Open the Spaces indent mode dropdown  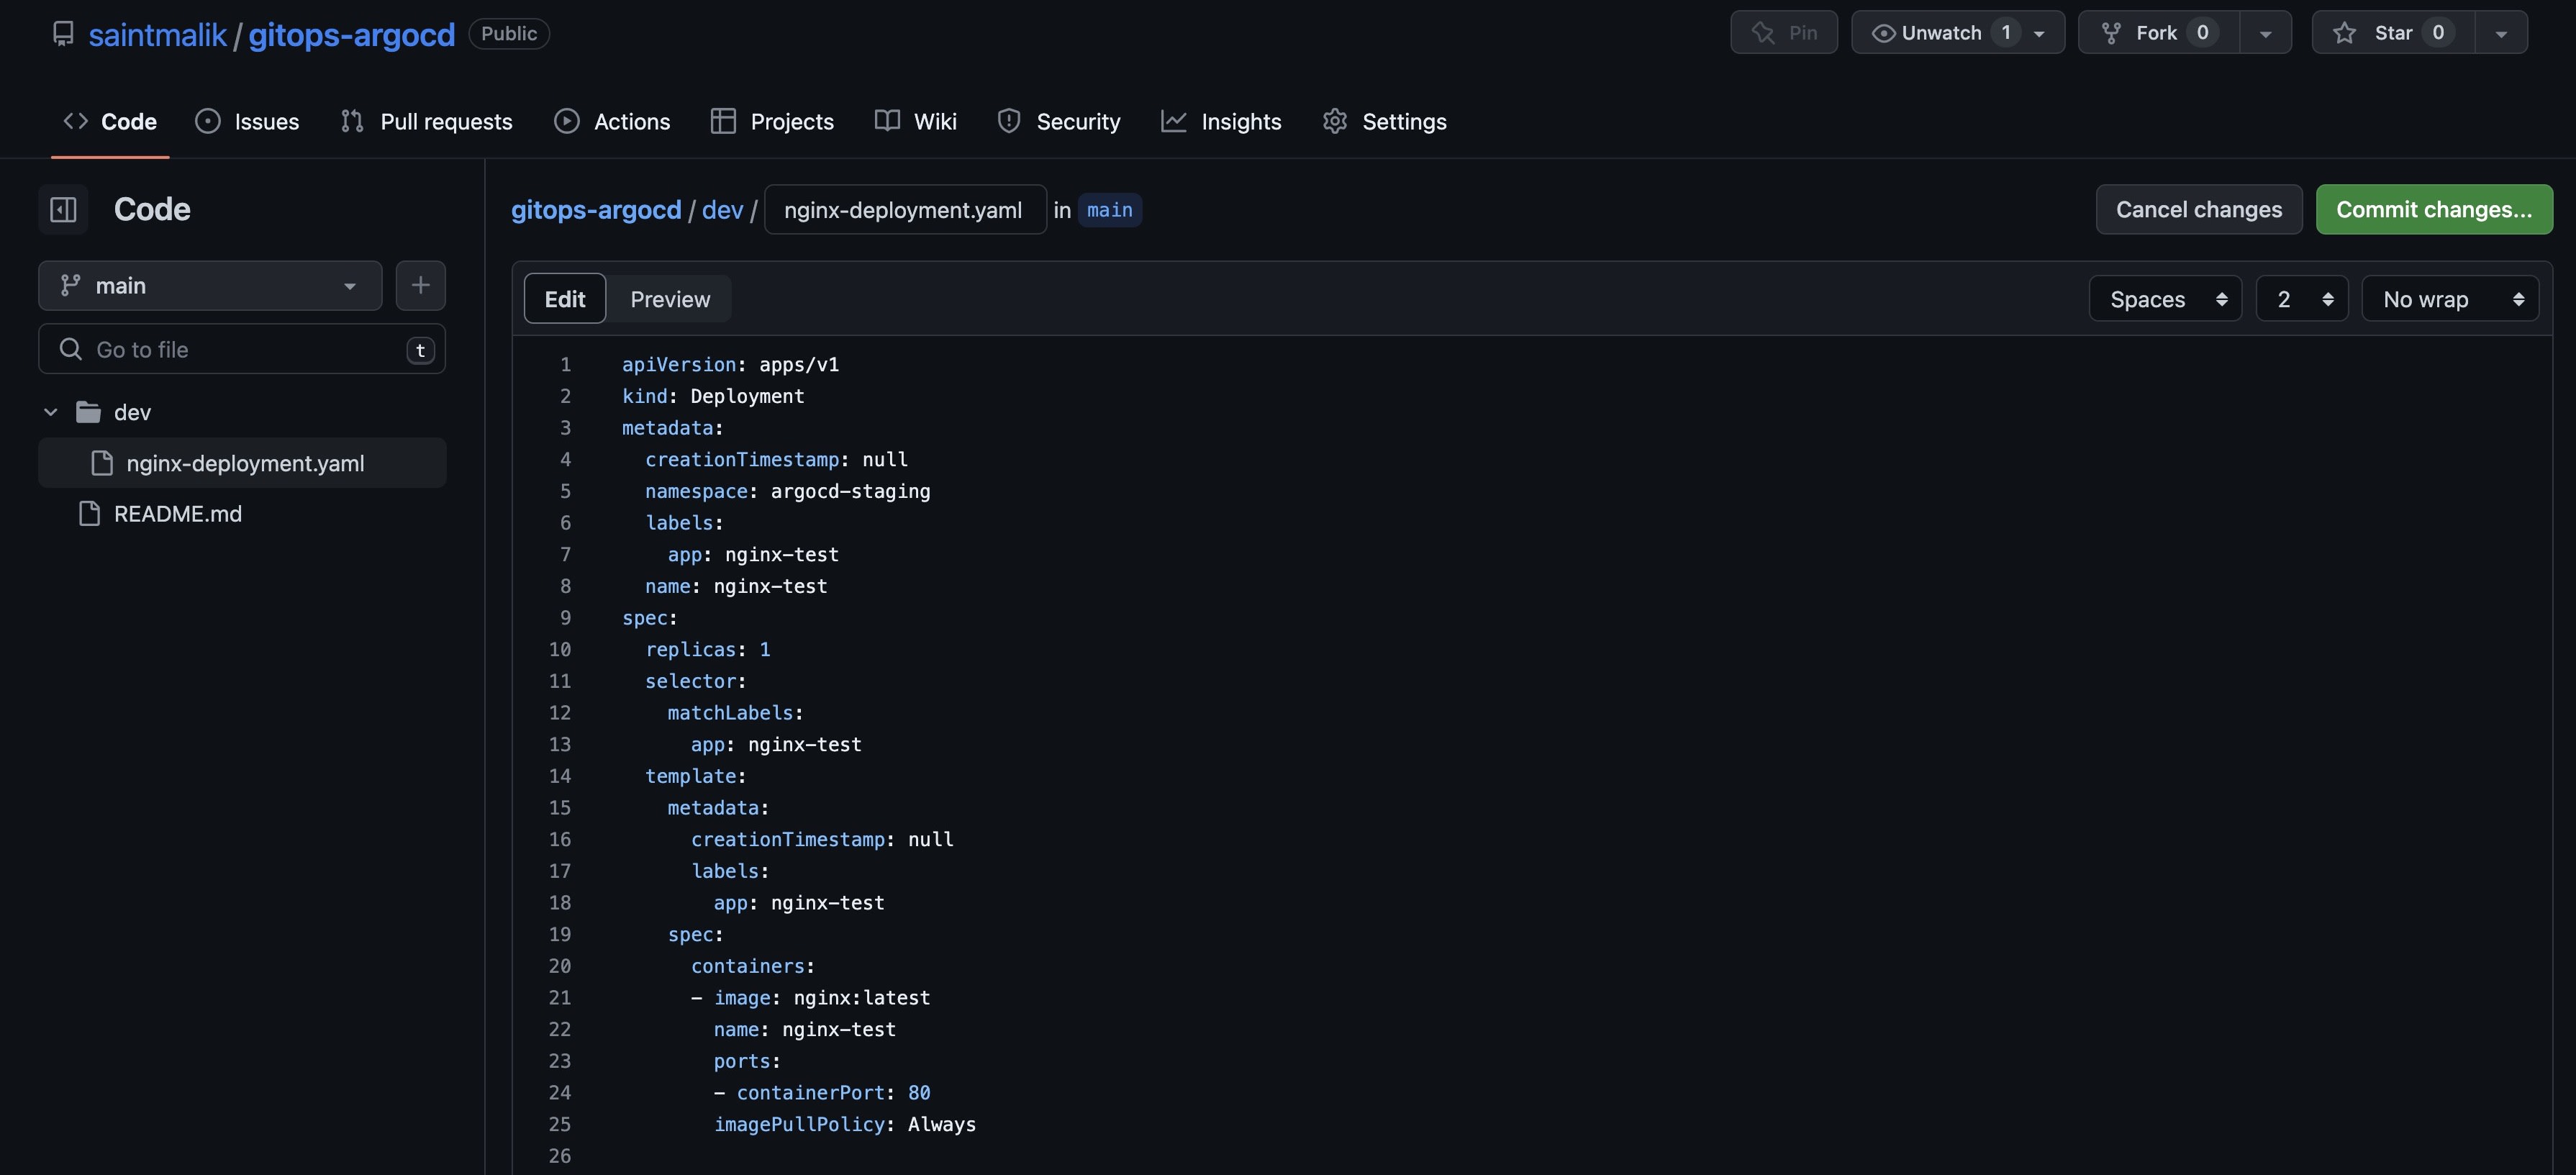click(x=2165, y=299)
